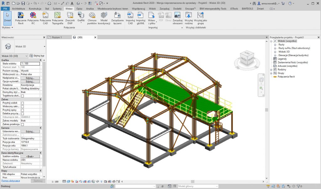Check the Zakres przekroju checkbox

click(x=22, y=124)
